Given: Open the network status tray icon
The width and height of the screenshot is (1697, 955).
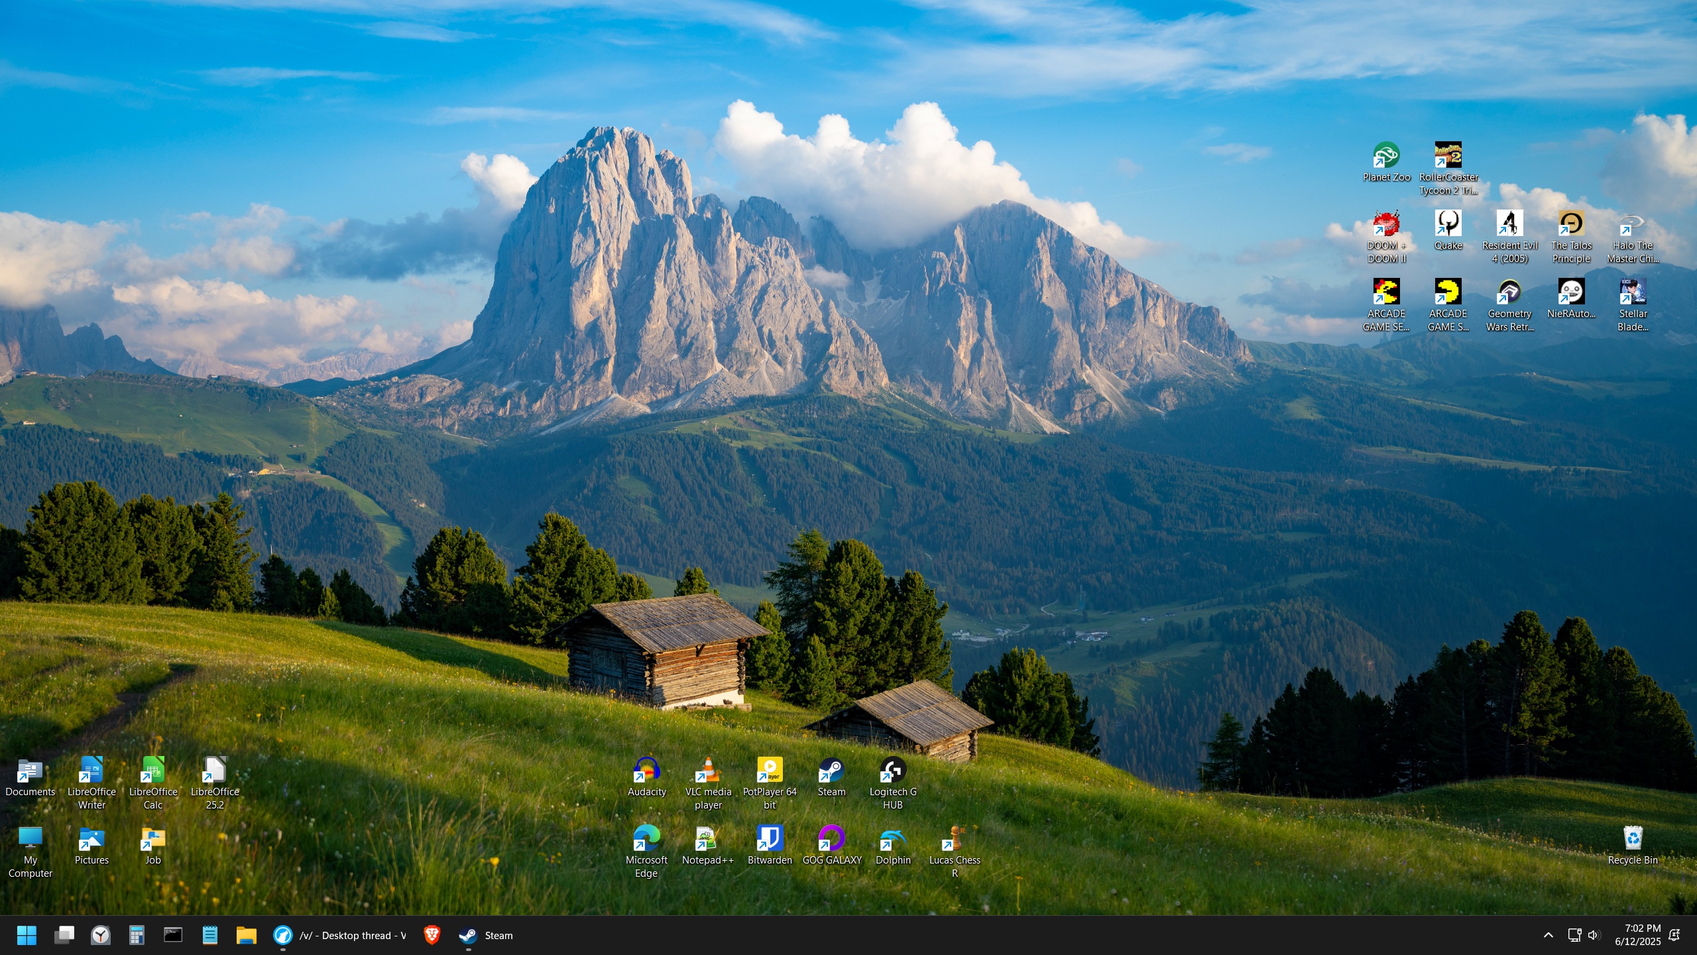Looking at the screenshot, I should coord(1574,935).
